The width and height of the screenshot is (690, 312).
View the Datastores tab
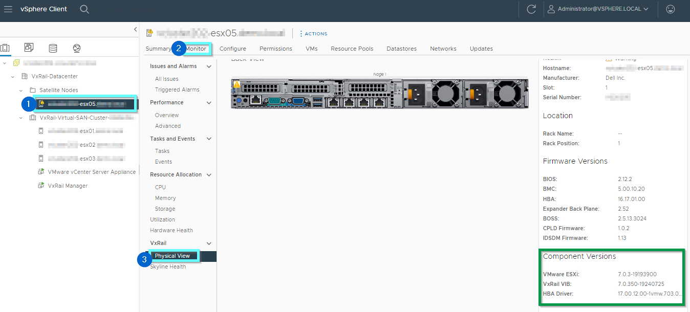point(402,49)
